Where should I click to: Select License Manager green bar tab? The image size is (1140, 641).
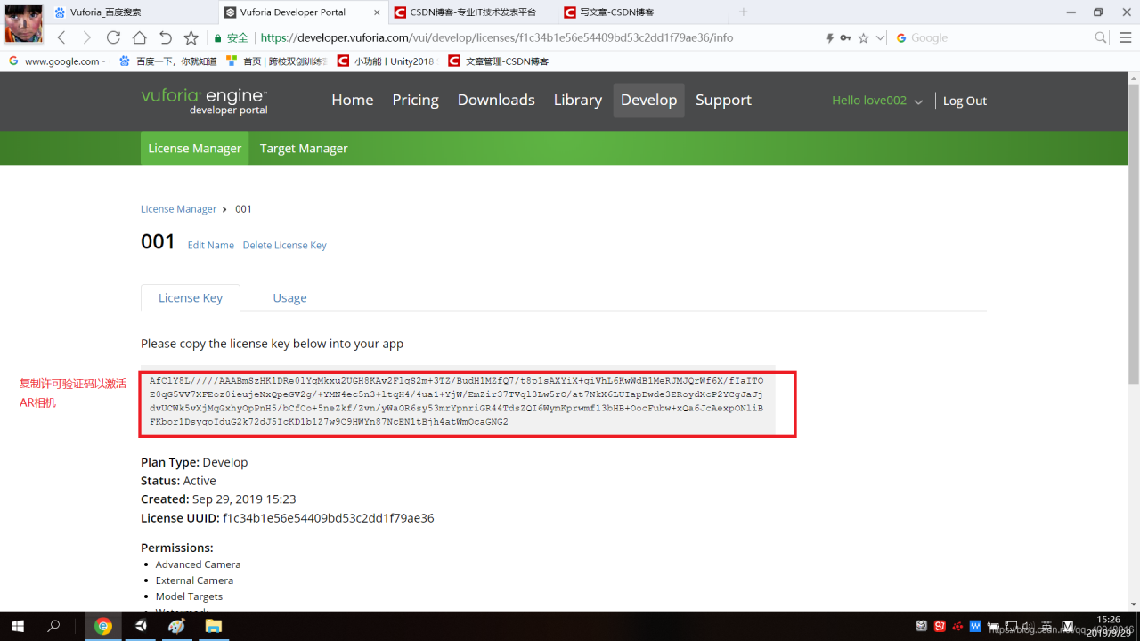[x=195, y=148]
